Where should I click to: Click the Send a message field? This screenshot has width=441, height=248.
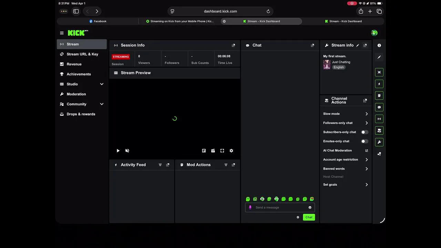(280, 207)
